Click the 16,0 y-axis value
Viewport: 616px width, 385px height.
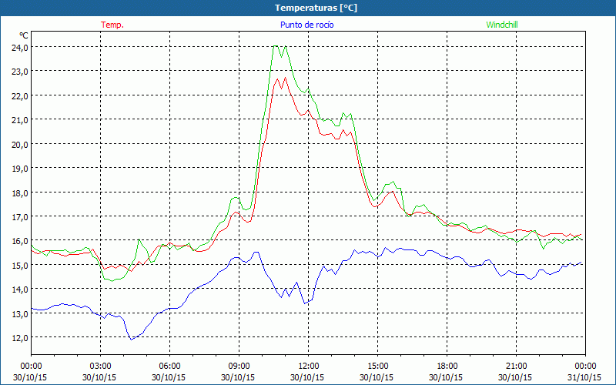coord(21,241)
